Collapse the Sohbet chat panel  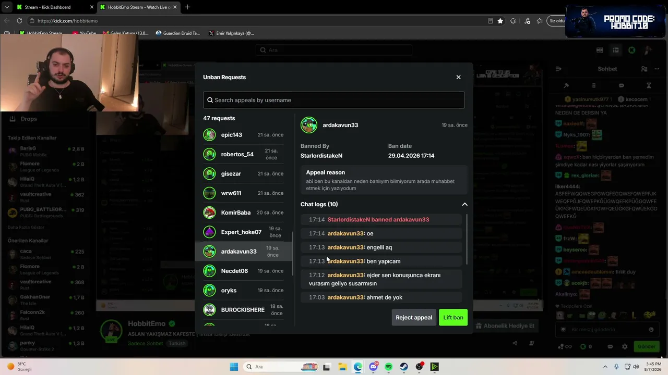pos(558,69)
